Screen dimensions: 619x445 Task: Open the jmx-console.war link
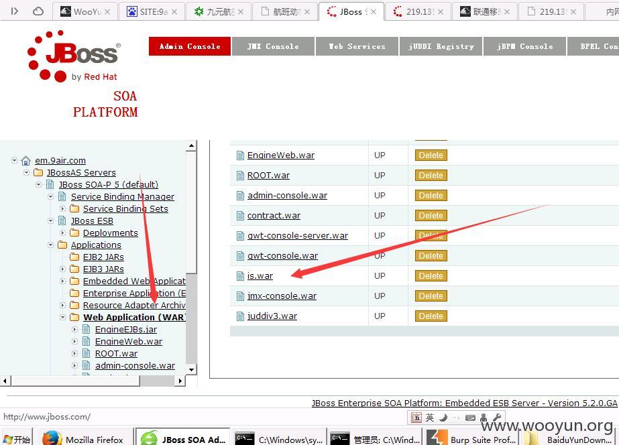tap(282, 296)
